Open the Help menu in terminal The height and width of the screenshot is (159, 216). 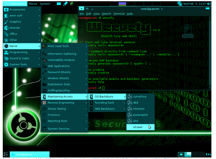pyautogui.click(x=130, y=14)
